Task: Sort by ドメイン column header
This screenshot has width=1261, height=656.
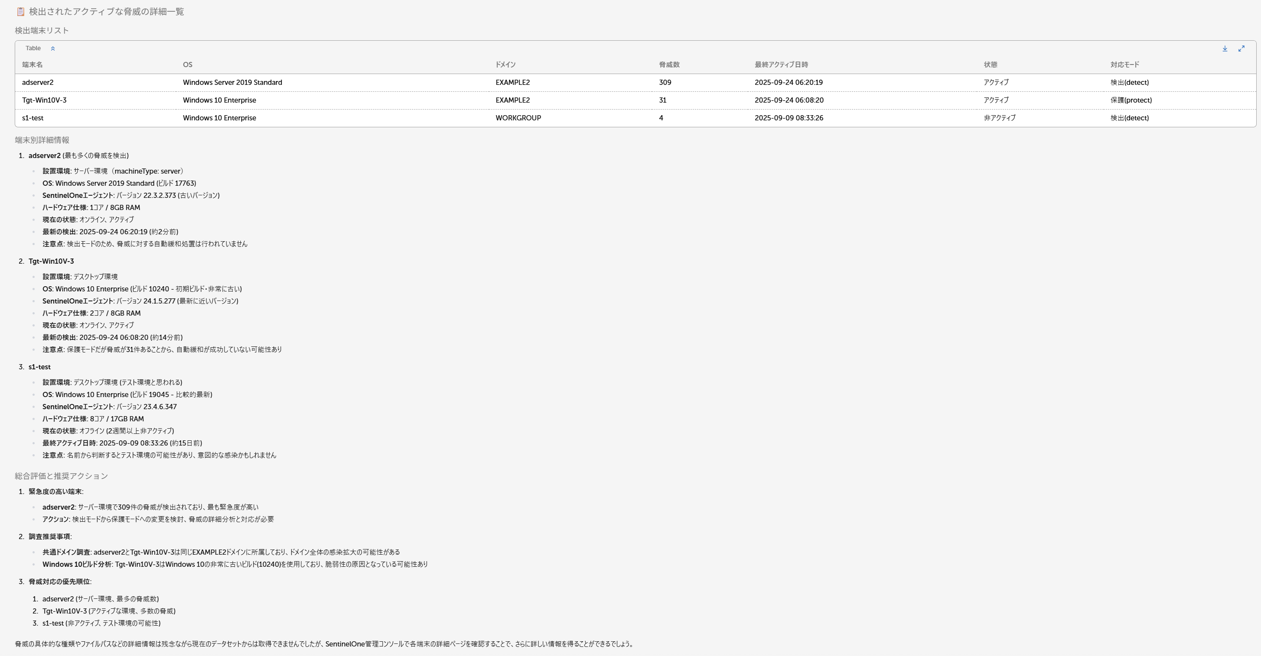Action: coord(505,65)
